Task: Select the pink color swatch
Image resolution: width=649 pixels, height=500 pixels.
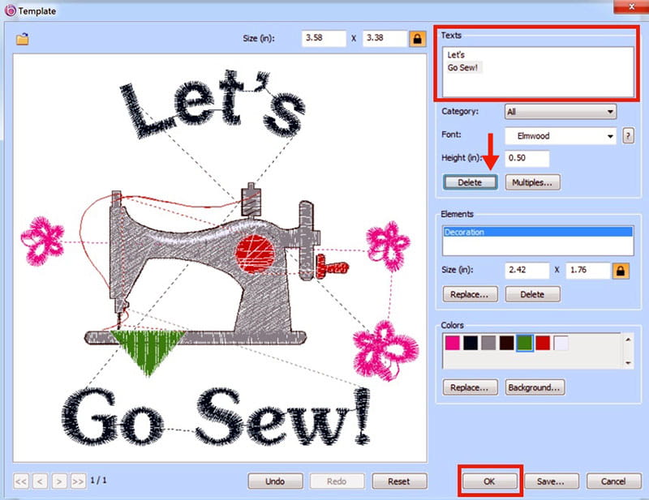Action: coord(453,344)
